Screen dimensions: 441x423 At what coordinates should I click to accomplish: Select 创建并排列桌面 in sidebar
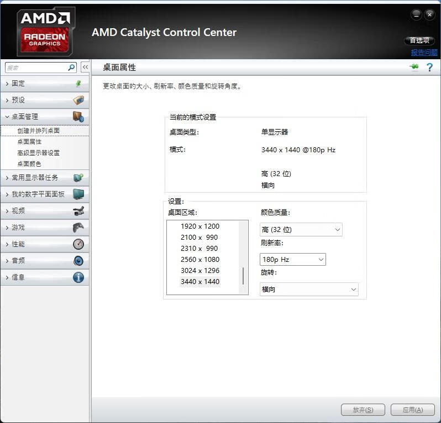(39, 131)
